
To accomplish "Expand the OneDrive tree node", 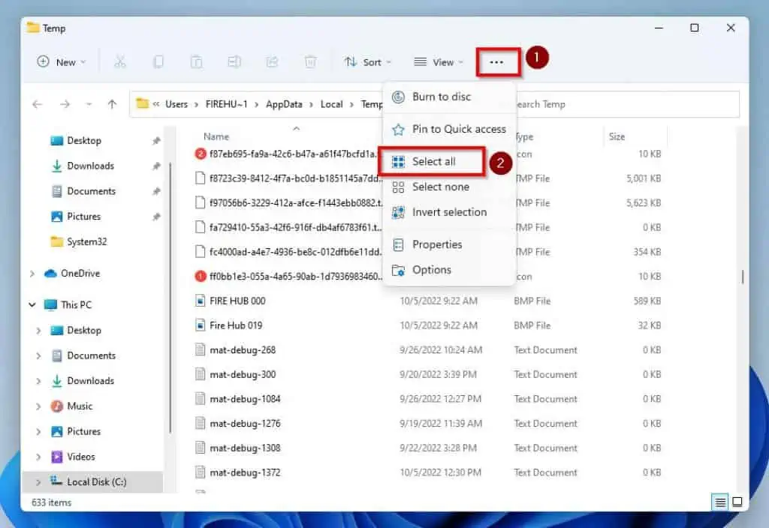I will tap(32, 274).
